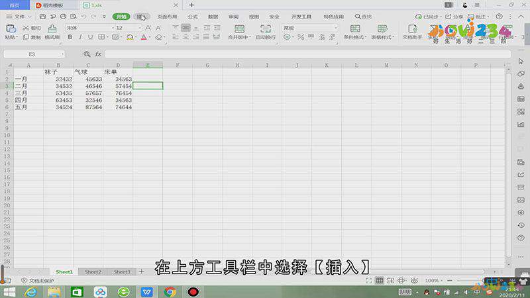Open a new document tab with plus
Image resolution: width=530 pixels, height=298 pixels.
191,5
